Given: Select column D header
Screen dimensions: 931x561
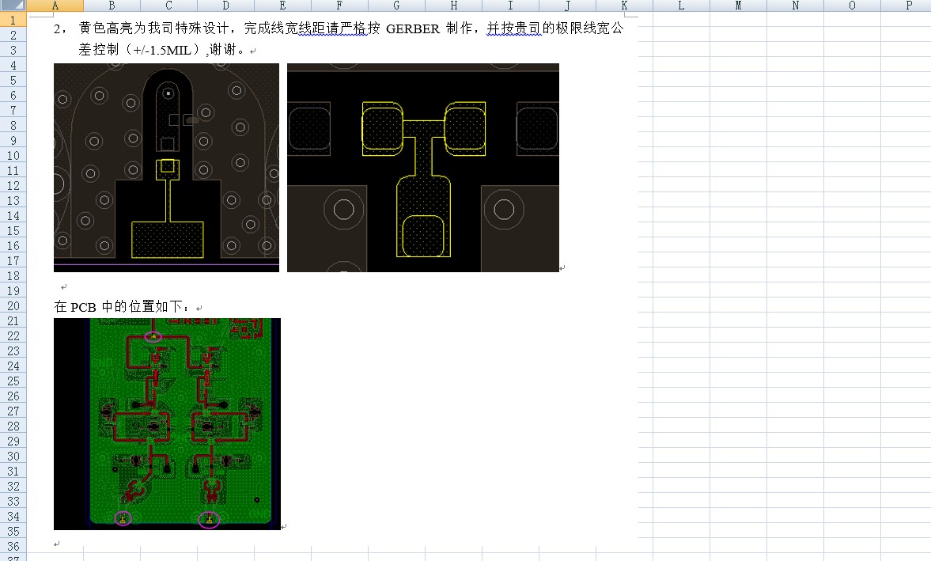Looking at the screenshot, I should (x=226, y=6).
